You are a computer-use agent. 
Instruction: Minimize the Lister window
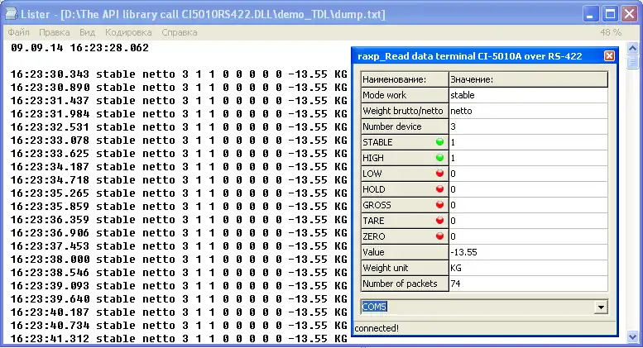[590, 14]
